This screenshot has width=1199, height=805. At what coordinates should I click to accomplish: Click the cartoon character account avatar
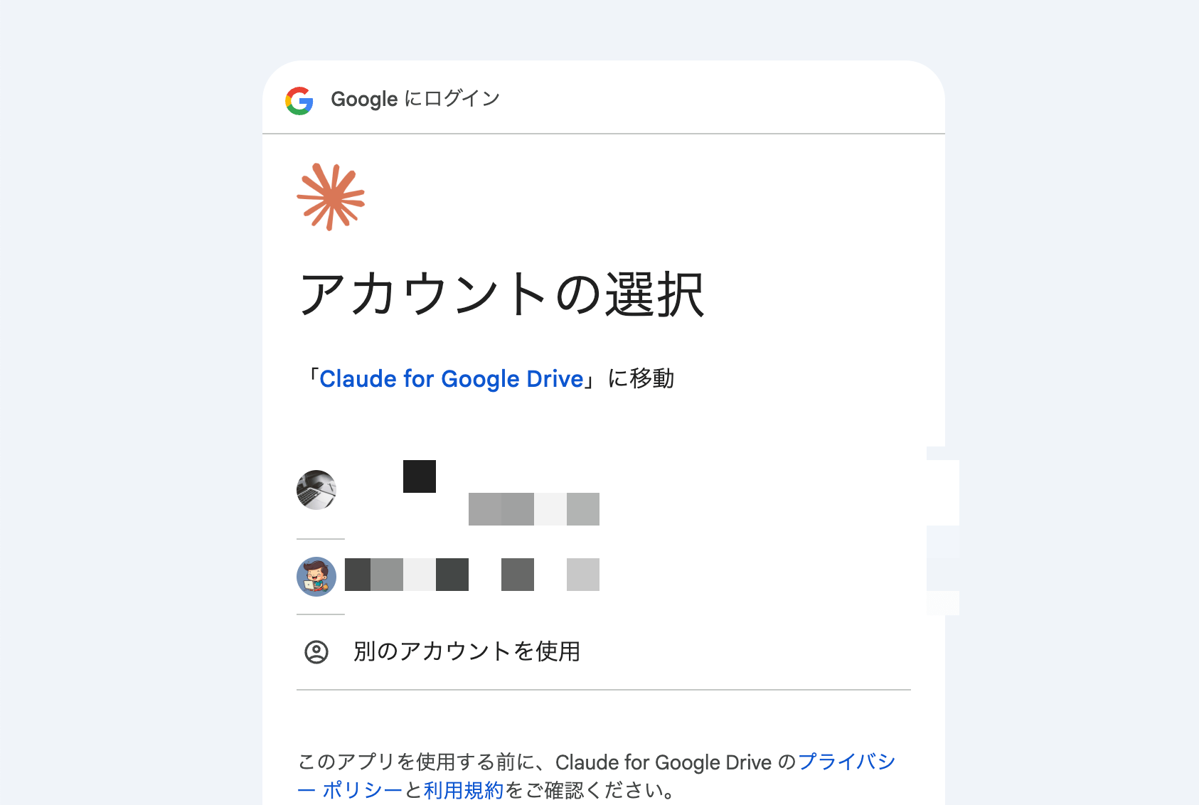click(x=316, y=577)
